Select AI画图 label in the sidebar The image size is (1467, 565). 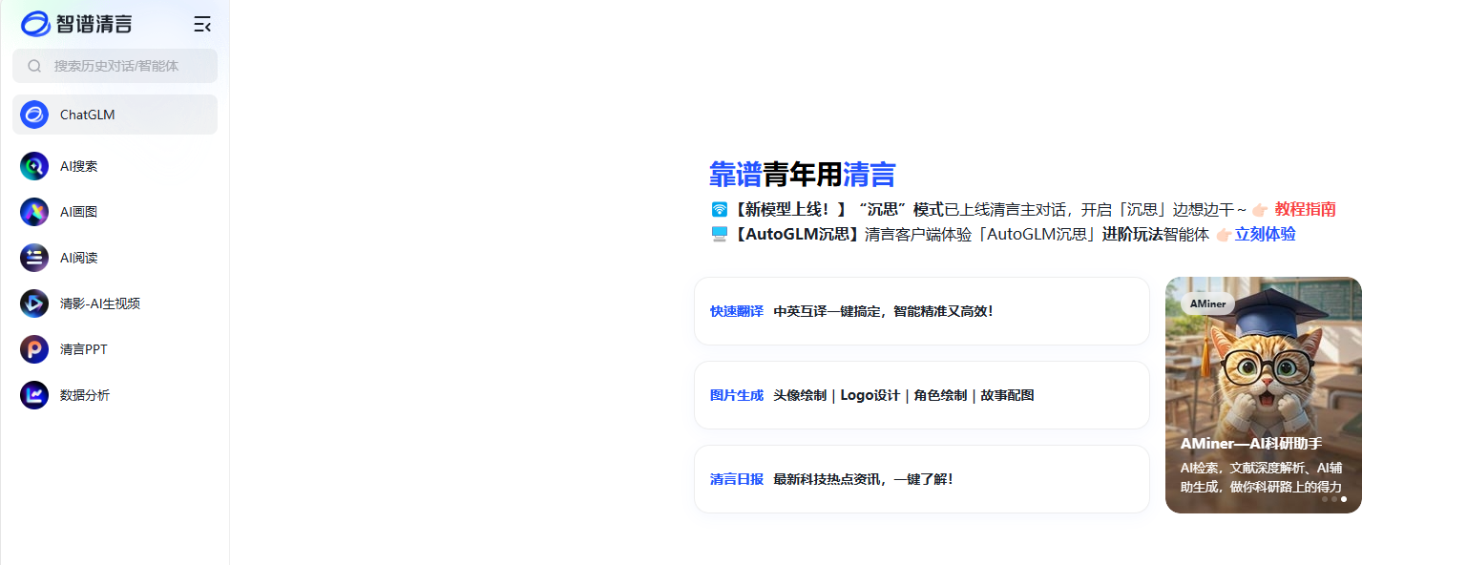[78, 212]
